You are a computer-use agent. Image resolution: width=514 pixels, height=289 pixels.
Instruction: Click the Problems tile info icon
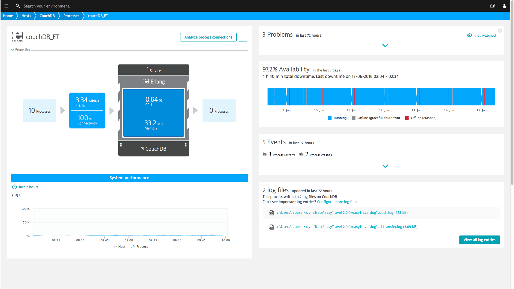500,31
